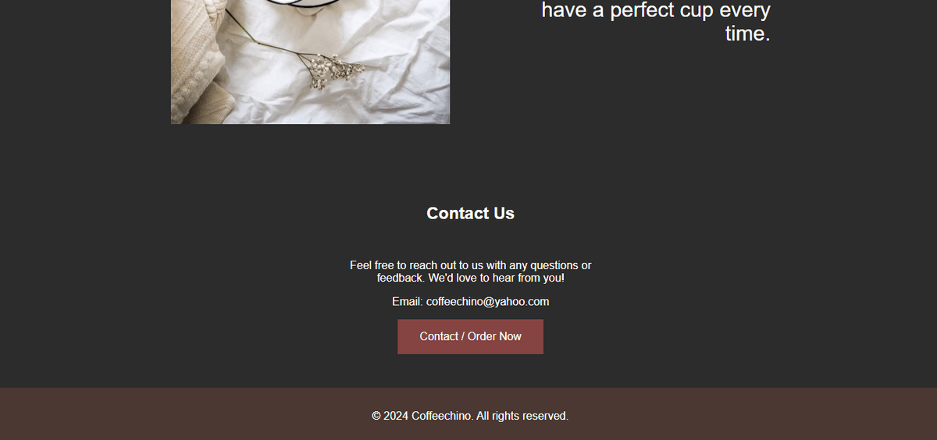Click the word 'feedback' in the paragraph
The height and width of the screenshot is (440, 937).
400,278
